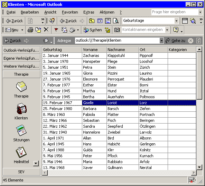Select the SEV shortcut group
The width and height of the screenshot is (205, 186).
click(x=21, y=172)
